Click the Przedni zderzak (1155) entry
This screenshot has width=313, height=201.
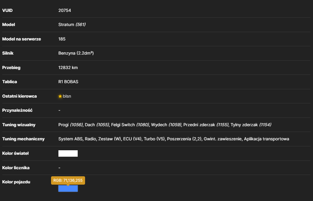(x=206, y=125)
